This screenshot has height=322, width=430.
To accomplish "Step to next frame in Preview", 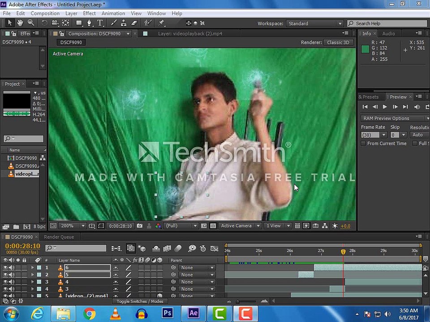I will 395,107.
